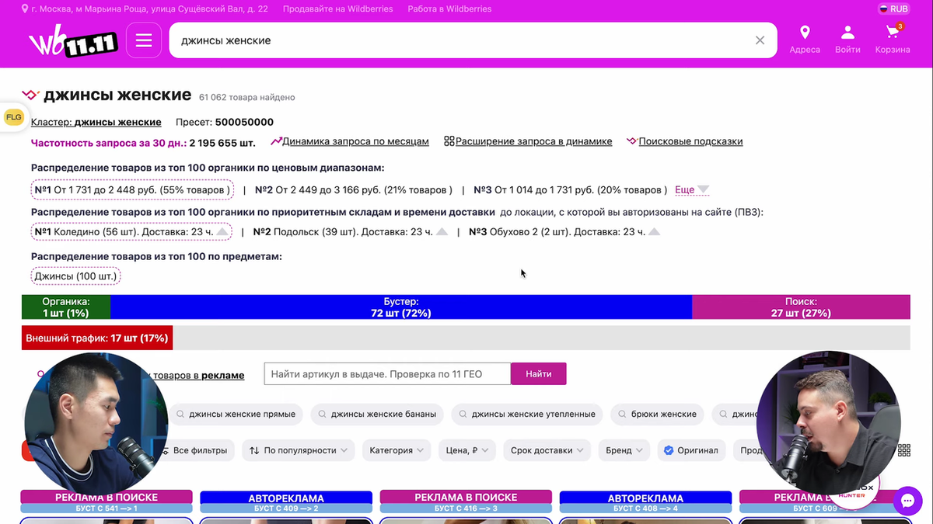Switch to the small grid view icon

[904, 450]
